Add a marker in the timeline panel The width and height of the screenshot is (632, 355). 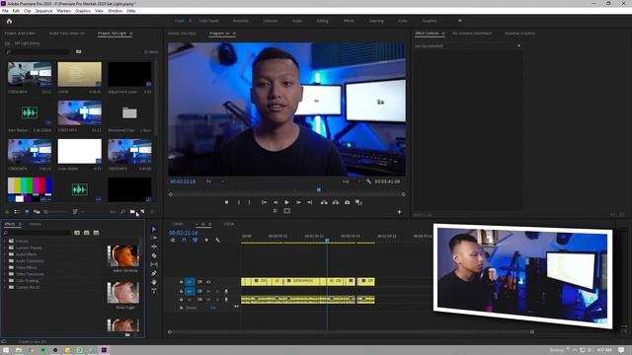[206, 241]
